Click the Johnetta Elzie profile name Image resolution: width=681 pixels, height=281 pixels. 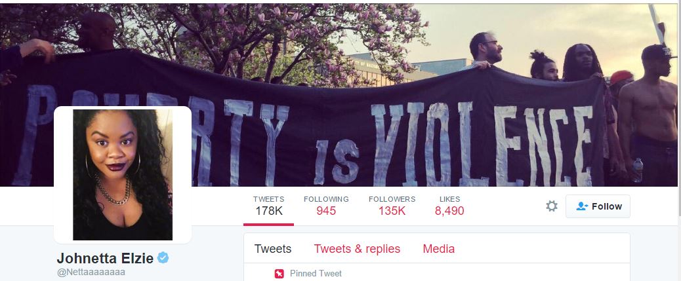coord(105,259)
